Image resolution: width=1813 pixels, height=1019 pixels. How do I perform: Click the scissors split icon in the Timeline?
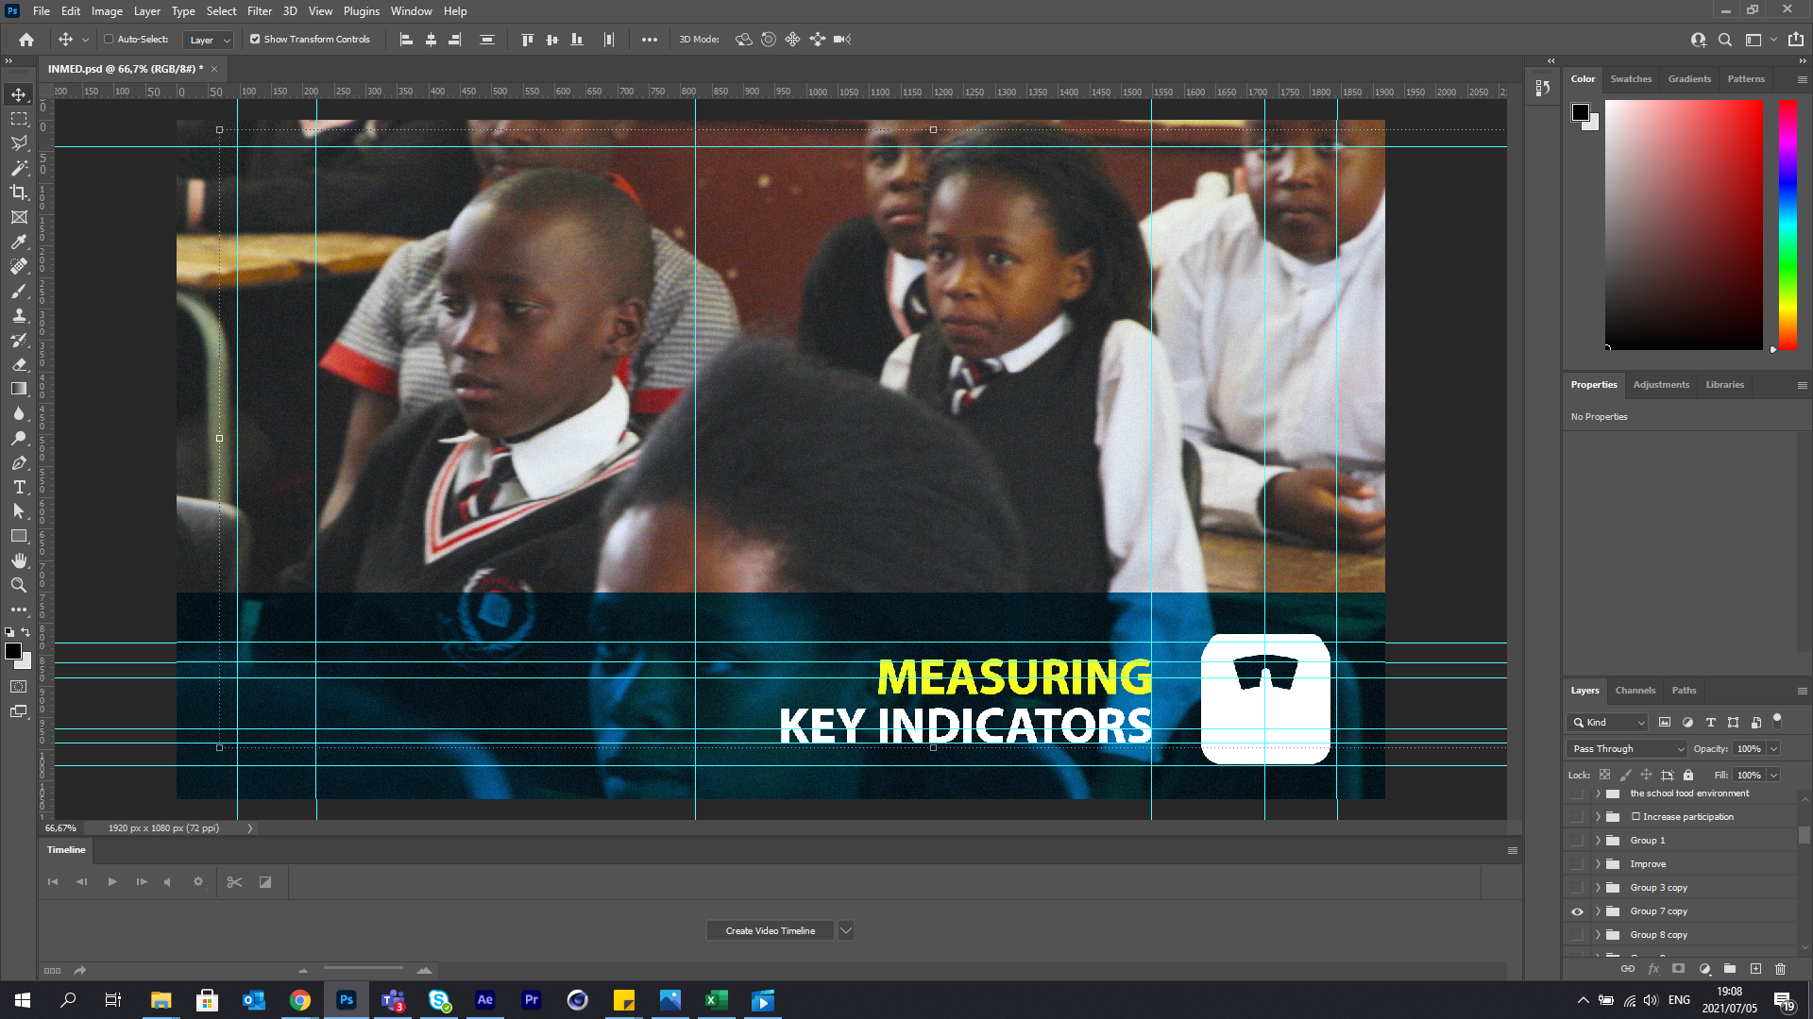click(x=234, y=881)
